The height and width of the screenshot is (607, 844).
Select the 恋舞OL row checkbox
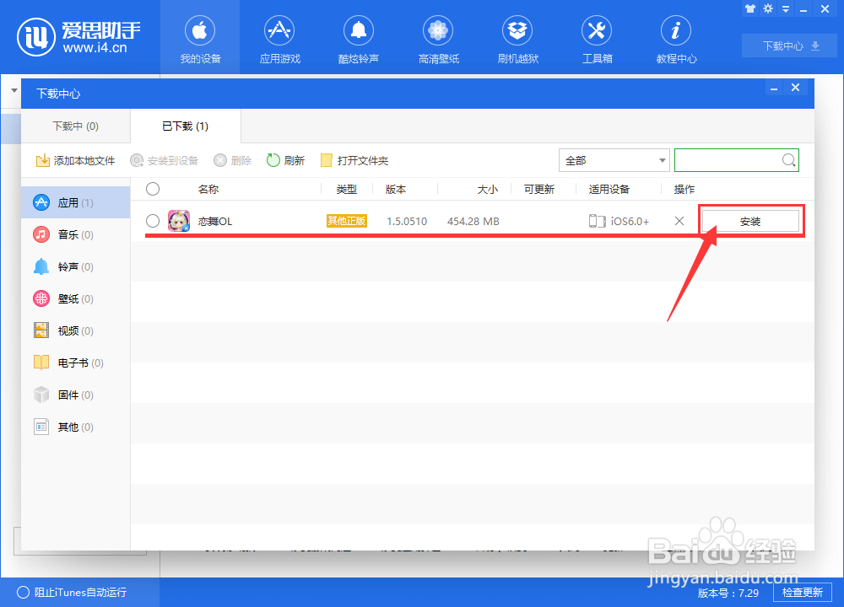point(153,221)
